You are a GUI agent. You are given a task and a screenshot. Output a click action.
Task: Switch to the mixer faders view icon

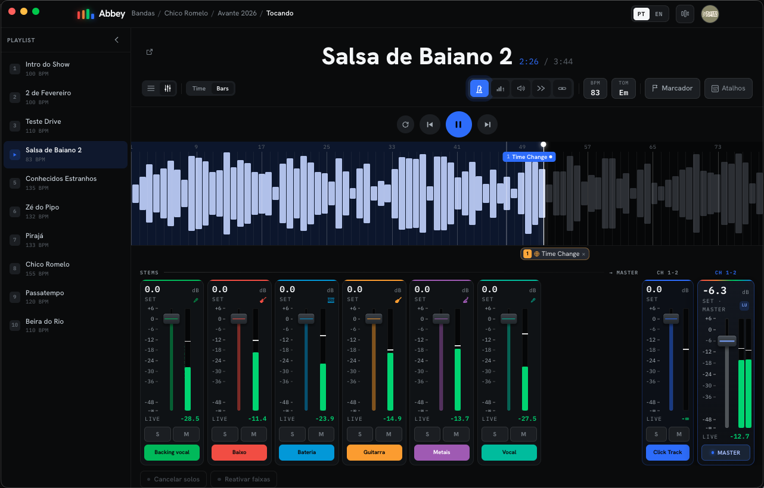tap(167, 88)
